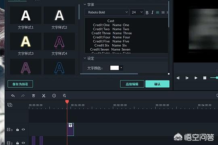Click the track 2 grid icon
The height and width of the screenshot is (145, 218).
coord(8,143)
